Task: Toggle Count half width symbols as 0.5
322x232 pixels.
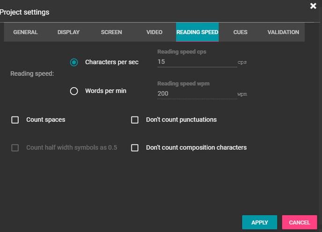Action: pos(15,148)
